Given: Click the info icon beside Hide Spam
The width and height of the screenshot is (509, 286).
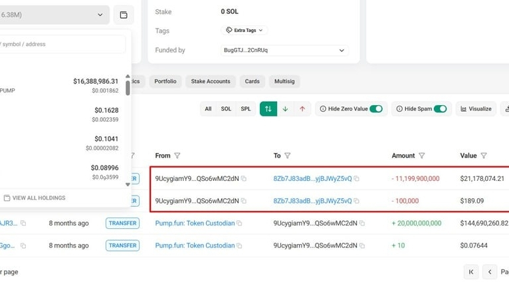Looking at the screenshot, I should [x=399, y=109].
